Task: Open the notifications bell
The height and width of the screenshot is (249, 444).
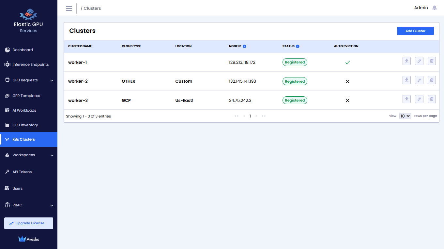Action: coord(435,8)
